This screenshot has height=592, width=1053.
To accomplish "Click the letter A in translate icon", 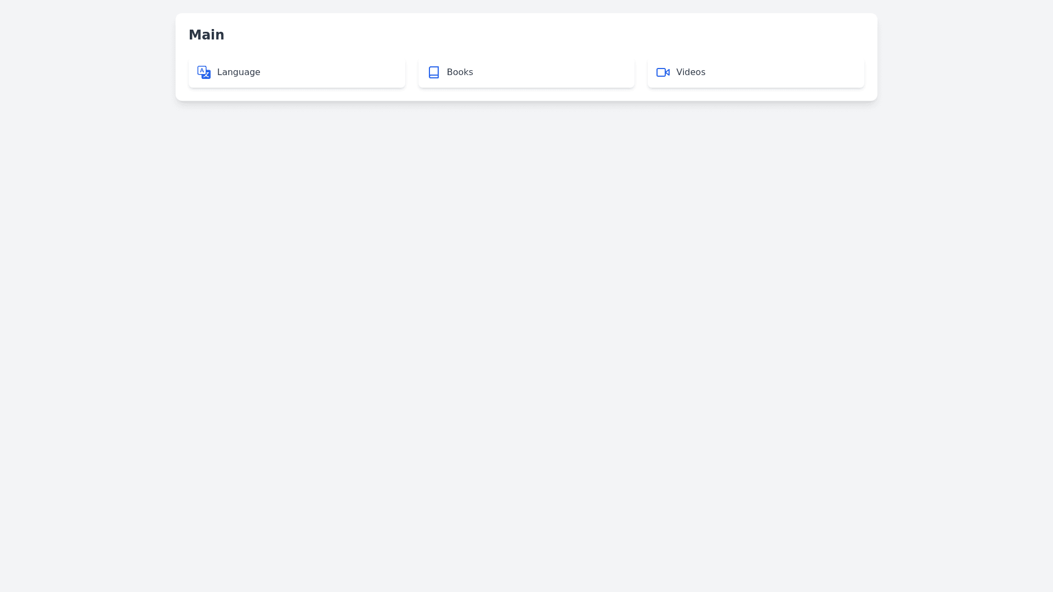I will pyautogui.click(x=202, y=70).
